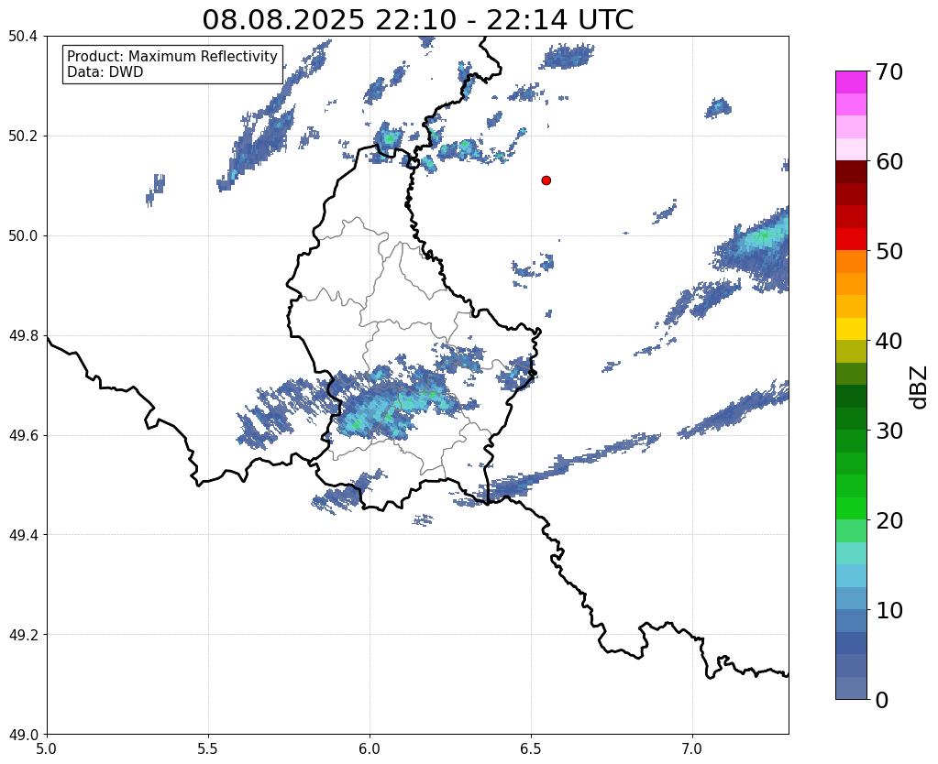Click the colorbar tick label 50
This screenshot has width=938, height=764.
pyautogui.click(x=889, y=251)
